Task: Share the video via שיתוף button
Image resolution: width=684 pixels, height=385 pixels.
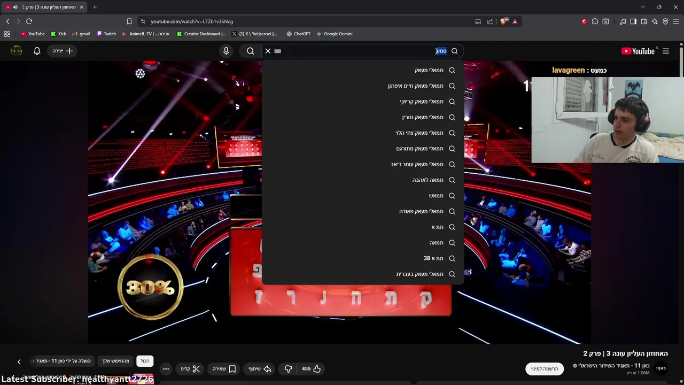Action: 260,369
